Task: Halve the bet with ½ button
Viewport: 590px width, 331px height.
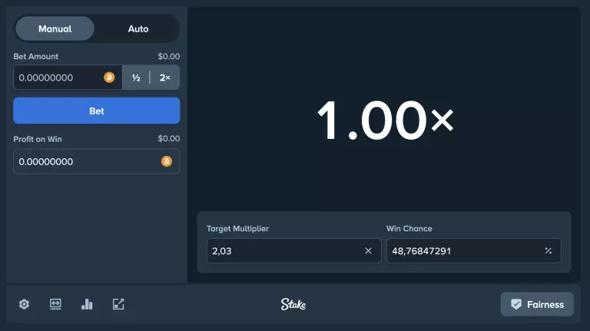Action: pyautogui.click(x=136, y=78)
